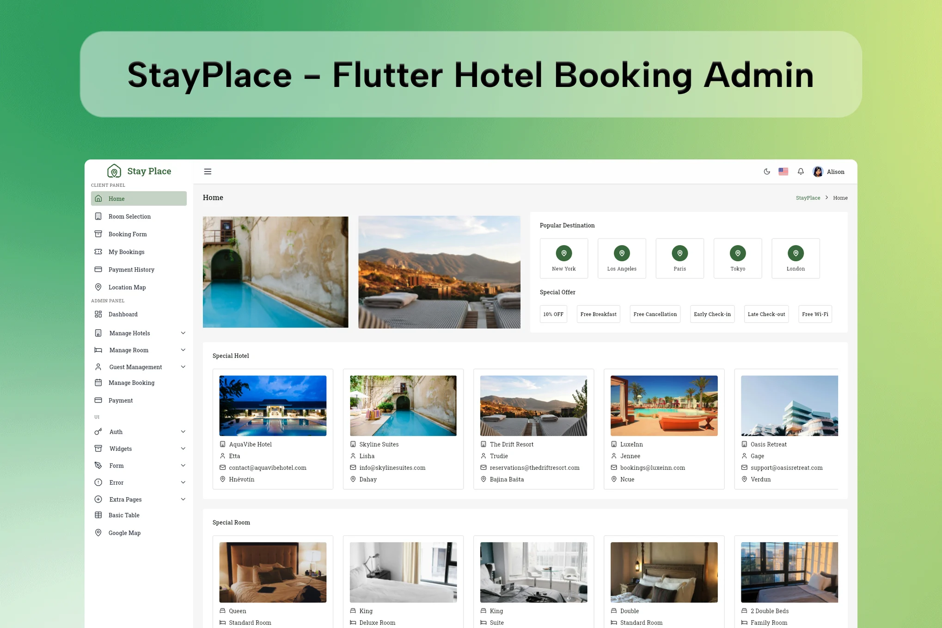Open the AquaVibe Hotel thumbnail image
Screen dimensions: 942x628
(272, 405)
